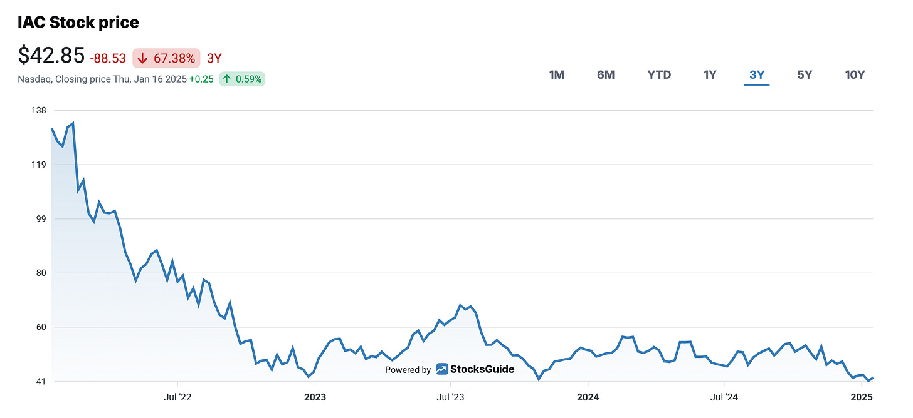Click the Jul '24 axis label
The image size is (913, 418).
click(x=724, y=397)
